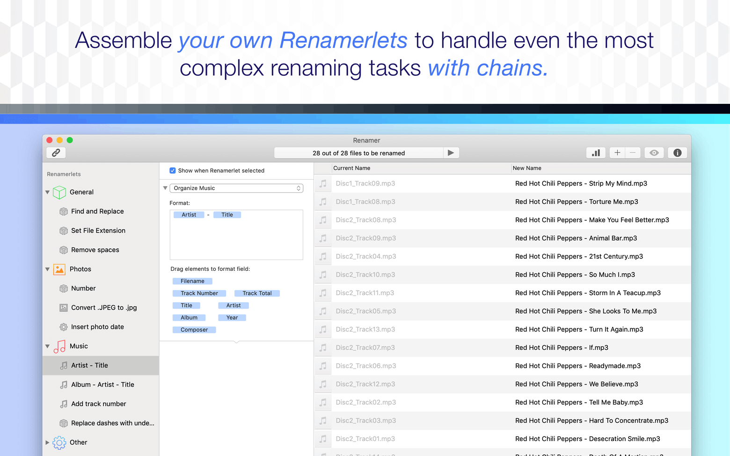This screenshot has width=730, height=456.
Task: Select the Album - Artist - Title renamerlet
Action: pyautogui.click(x=103, y=384)
